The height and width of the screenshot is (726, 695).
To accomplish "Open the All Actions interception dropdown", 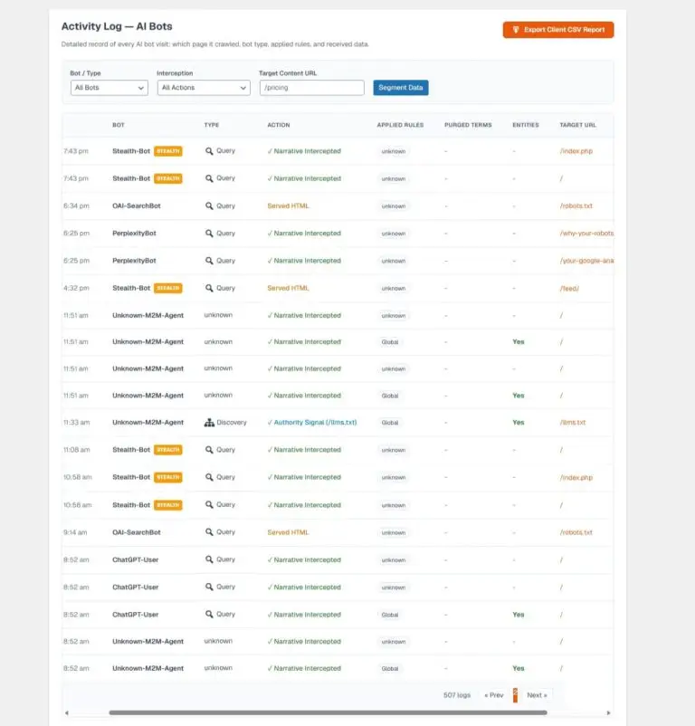I will 204,88.
